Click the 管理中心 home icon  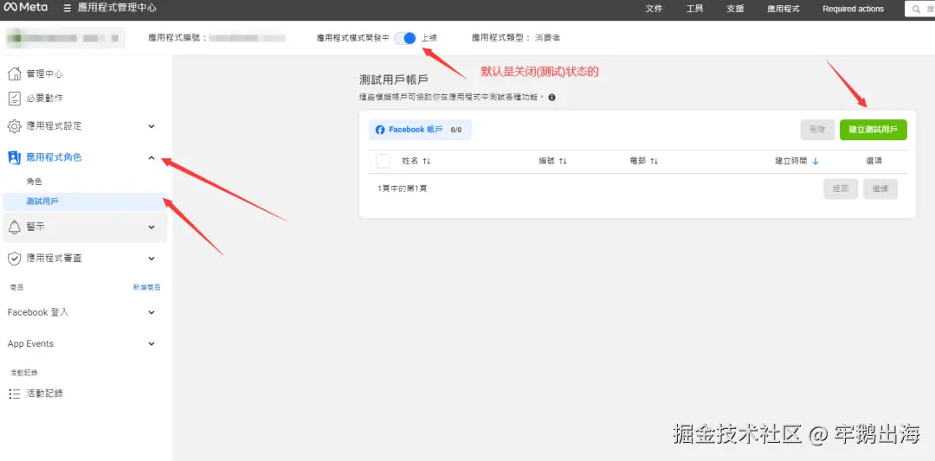15,74
